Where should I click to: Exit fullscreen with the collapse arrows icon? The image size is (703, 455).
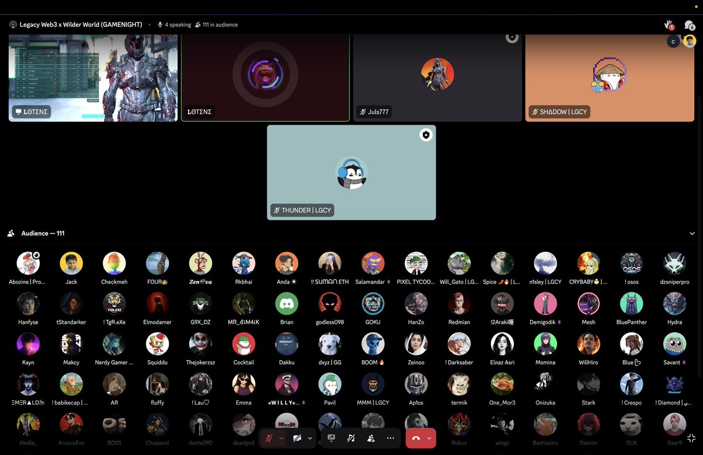[x=691, y=438]
